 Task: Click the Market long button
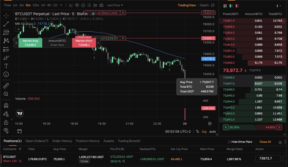(x=30, y=43)
